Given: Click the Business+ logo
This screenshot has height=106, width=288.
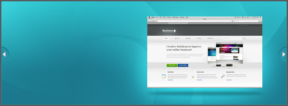Looking at the screenshot, I should 169,31.
